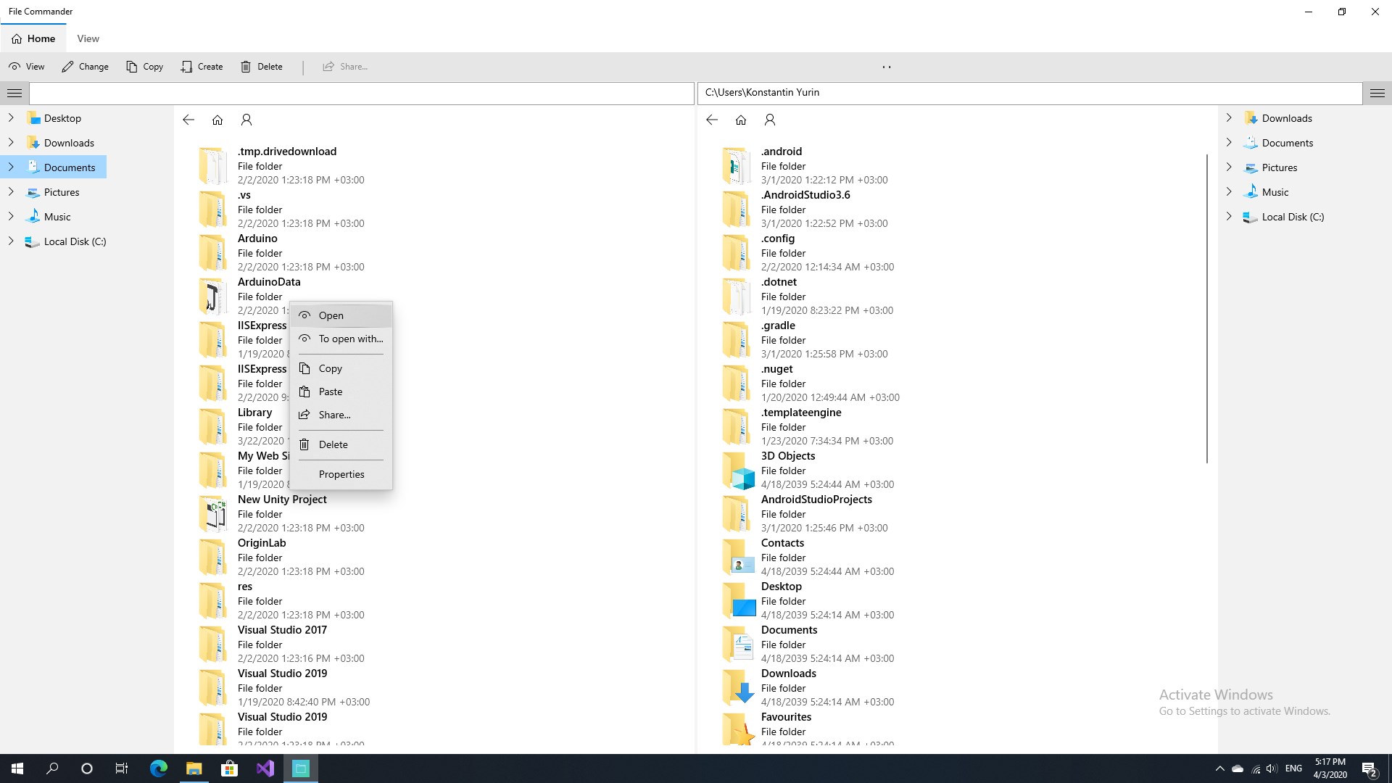Click Delete trash icon in toolbar

(246, 67)
